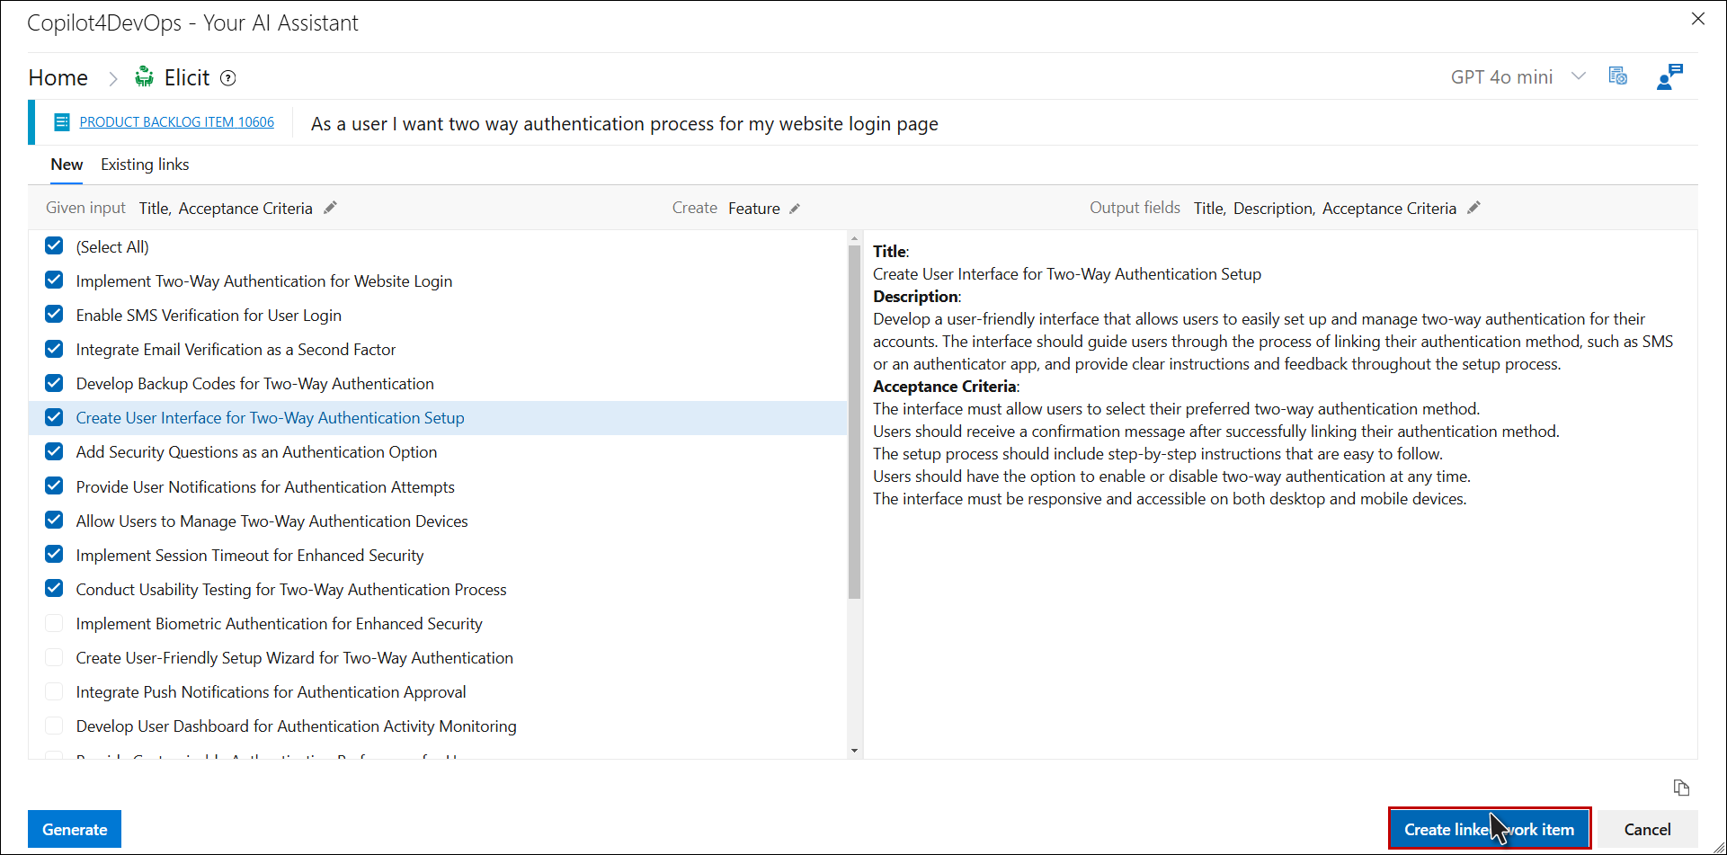Edit Given input fields pencil icon
Screen dimensions: 1727x855
pos(330,208)
